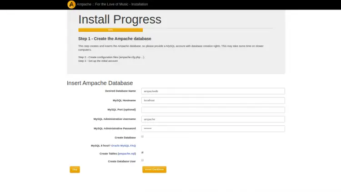This screenshot has width=341, height=192.
Task: Click the Insert Ampache Database heading
Action: point(100,83)
